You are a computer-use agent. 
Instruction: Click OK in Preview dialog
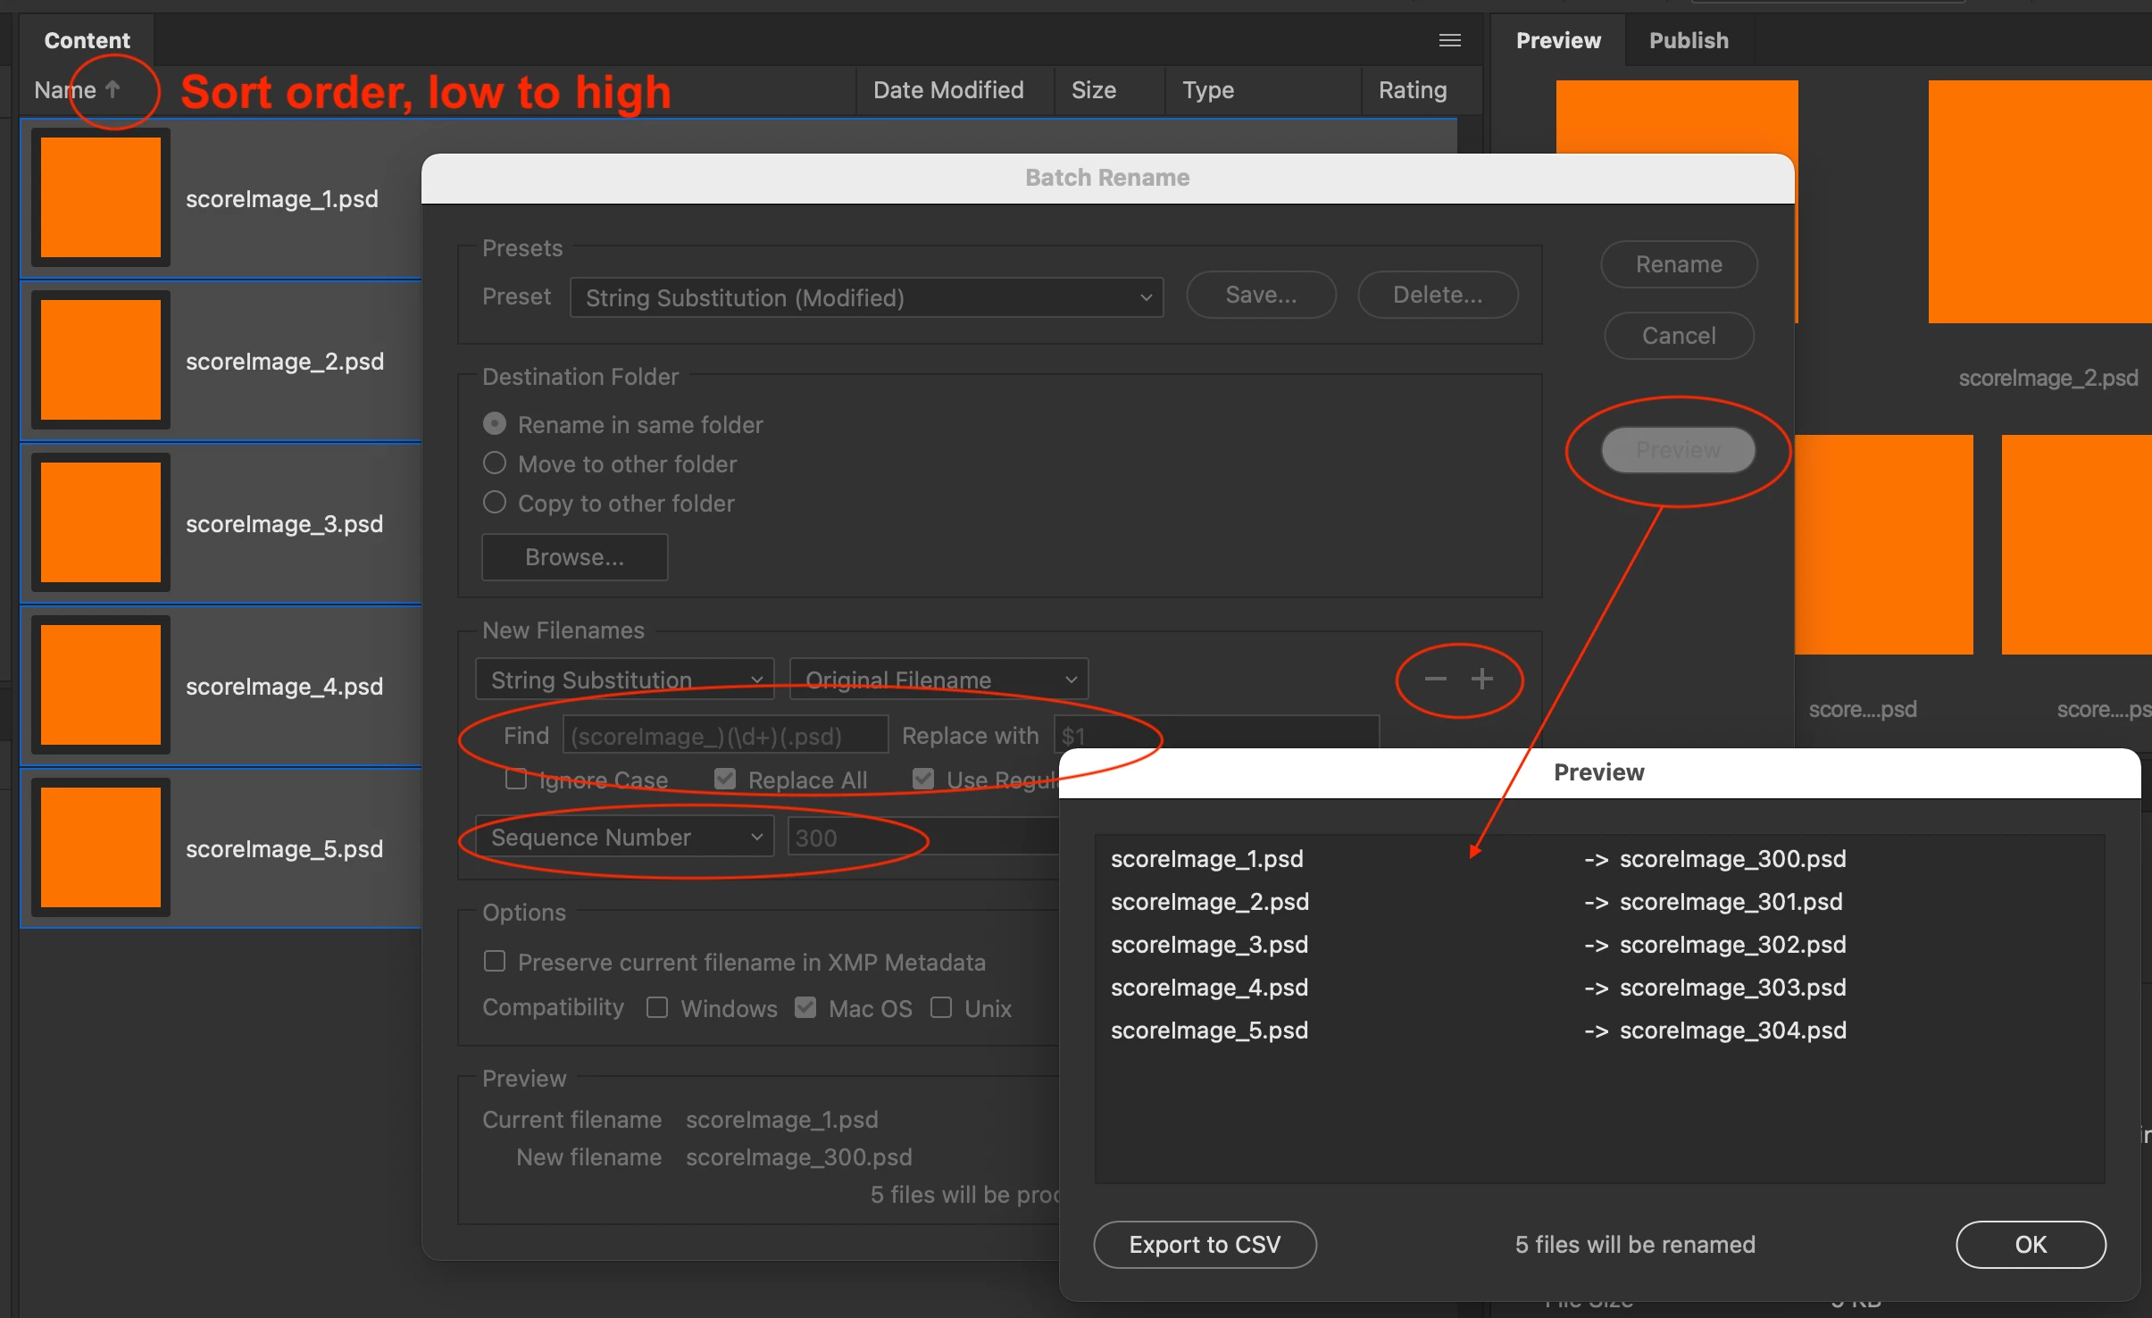pos(2030,1244)
